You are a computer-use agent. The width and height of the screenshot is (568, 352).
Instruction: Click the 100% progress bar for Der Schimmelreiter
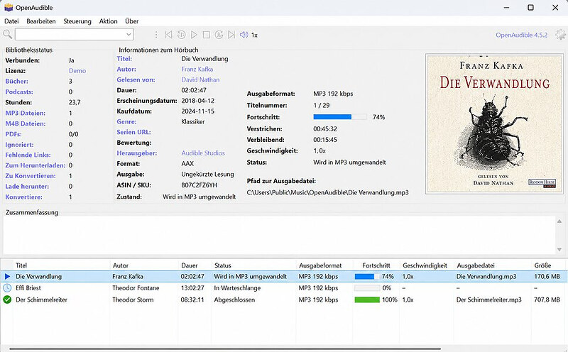pos(367,299)
